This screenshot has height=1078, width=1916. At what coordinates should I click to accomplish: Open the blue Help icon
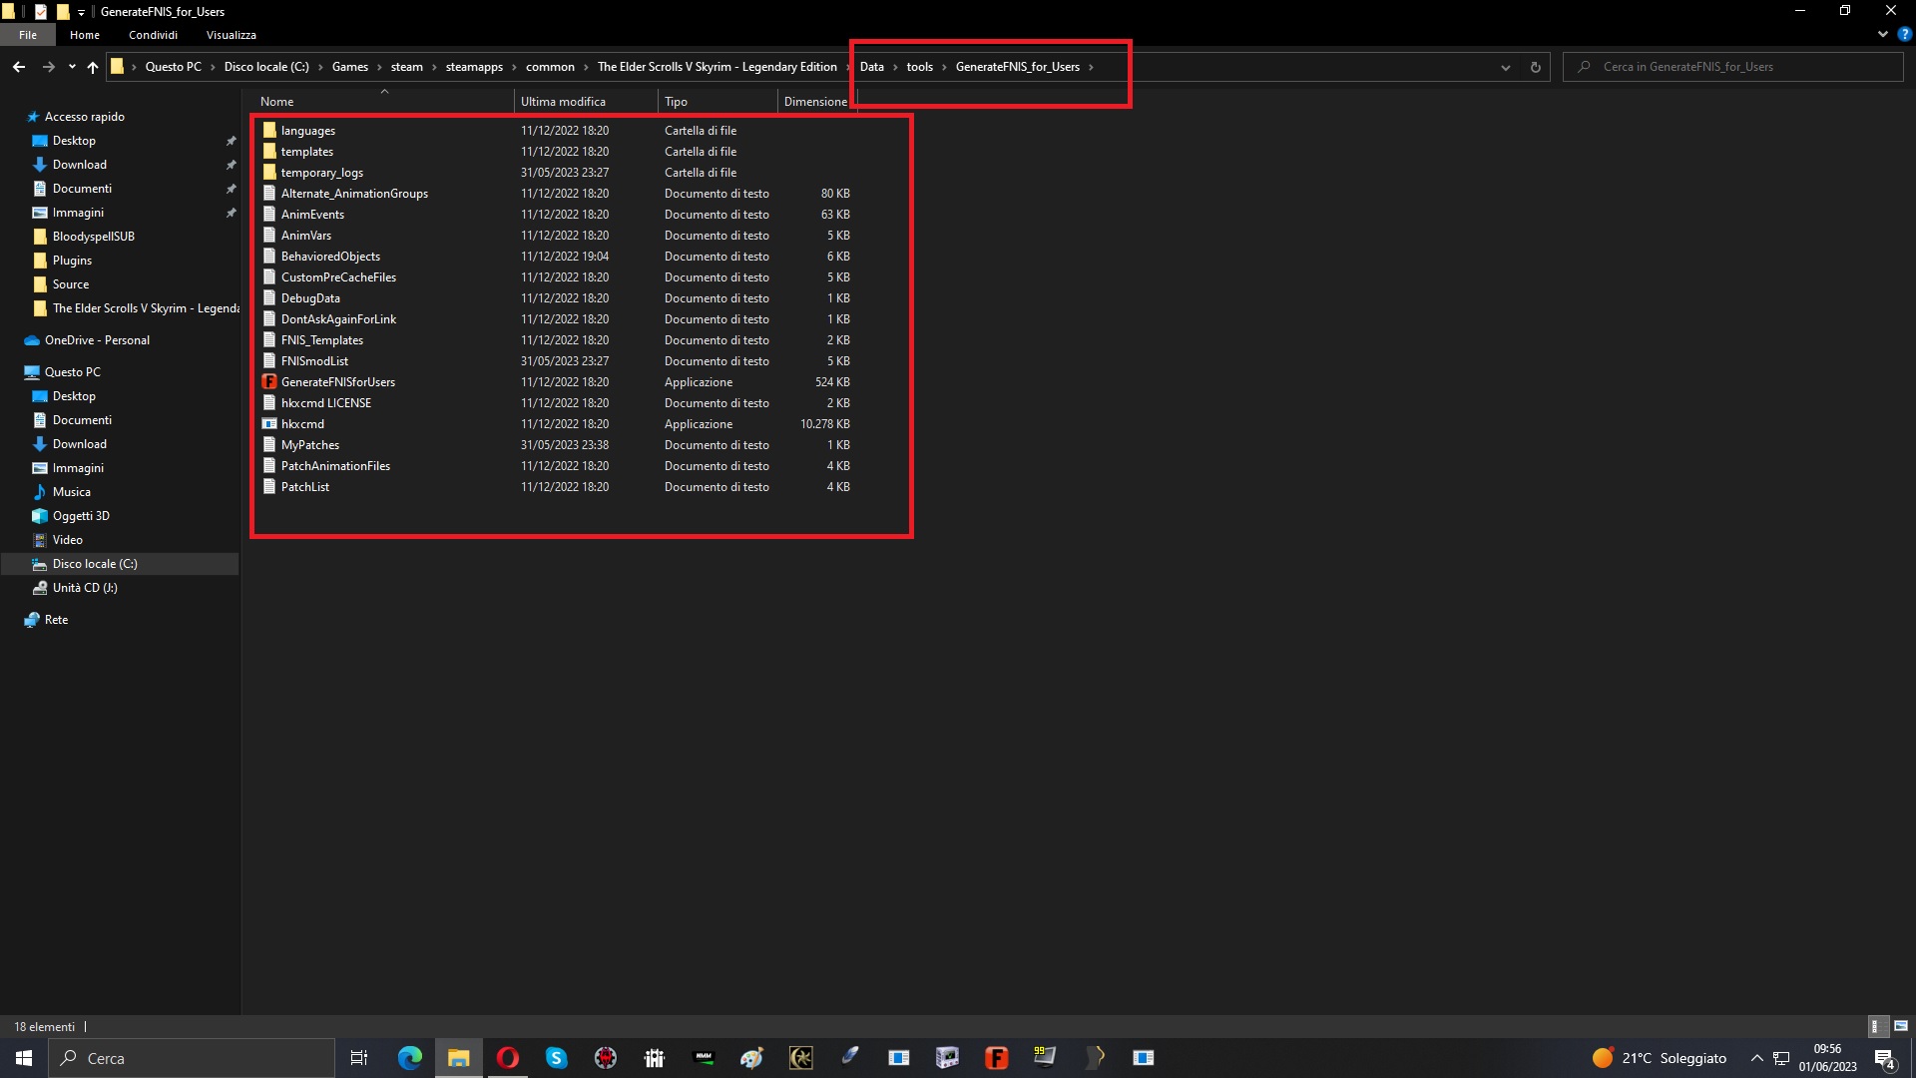1904,34
